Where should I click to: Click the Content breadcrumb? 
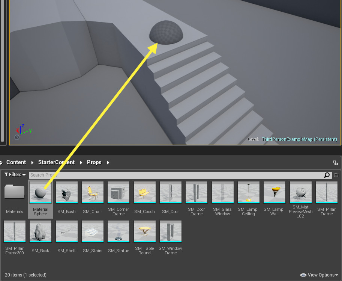16,162
